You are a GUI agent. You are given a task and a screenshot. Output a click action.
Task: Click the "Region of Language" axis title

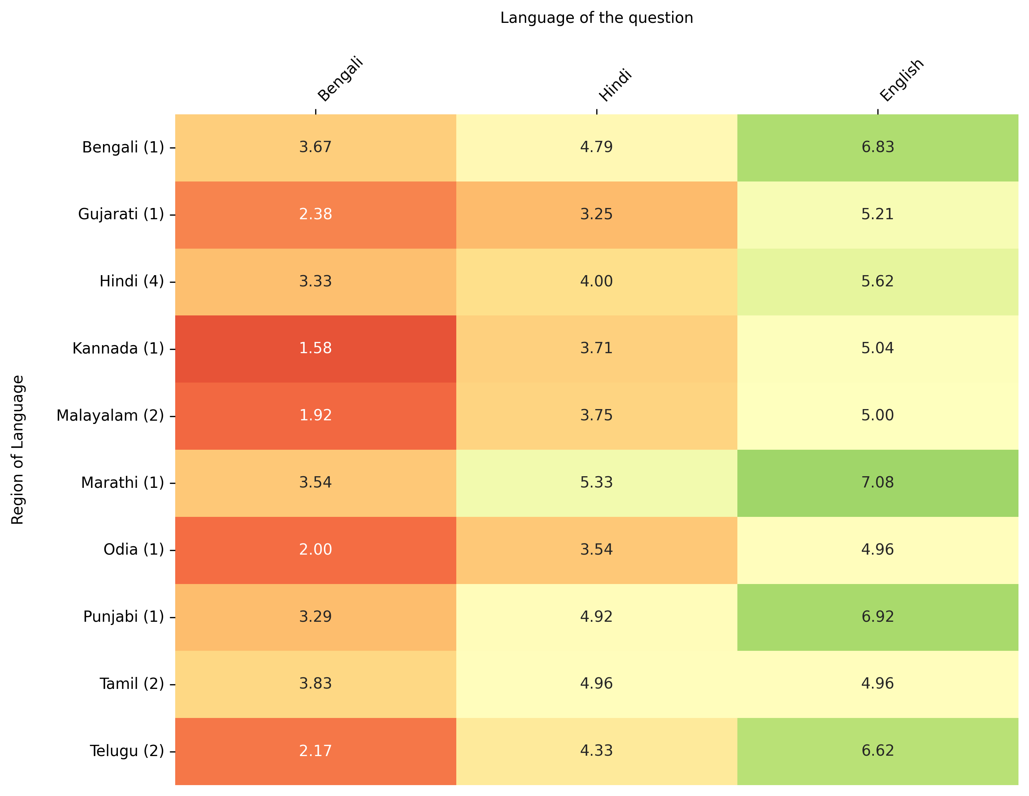pos(17,449)
